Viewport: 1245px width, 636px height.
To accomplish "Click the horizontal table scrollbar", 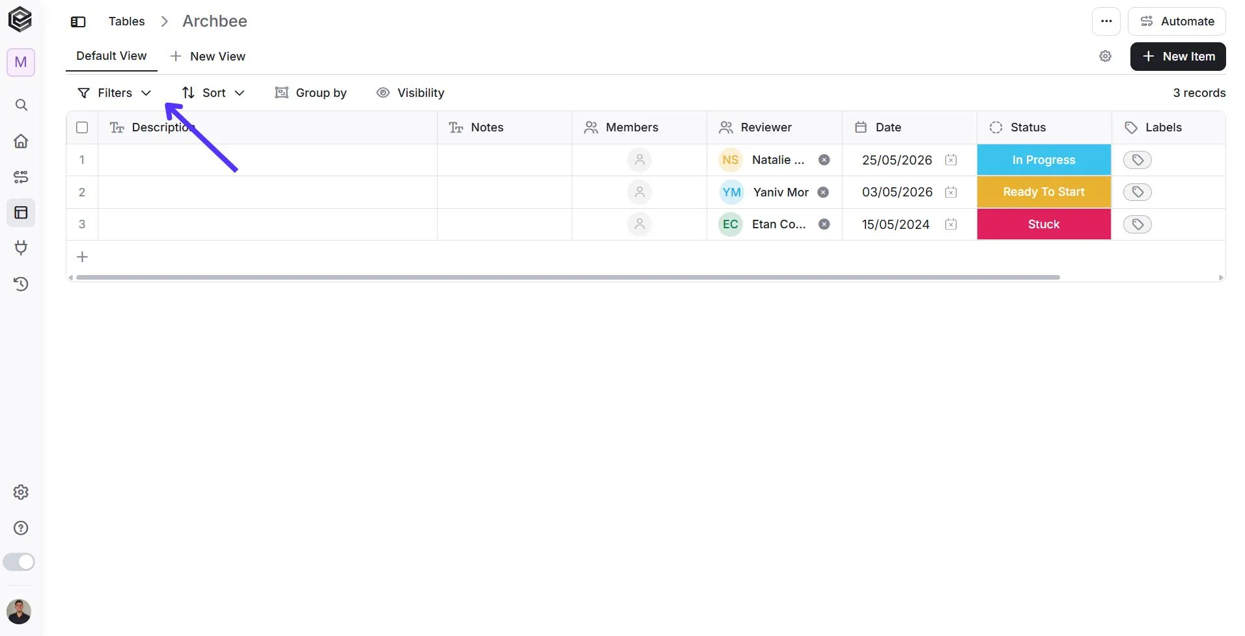I will point(568,278).
